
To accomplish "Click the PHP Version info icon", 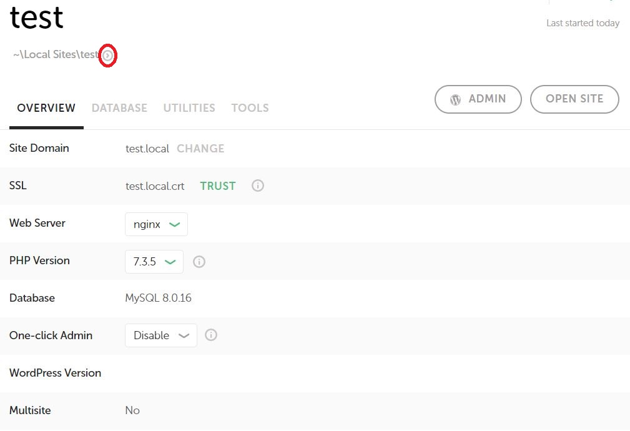I will 199,262.
